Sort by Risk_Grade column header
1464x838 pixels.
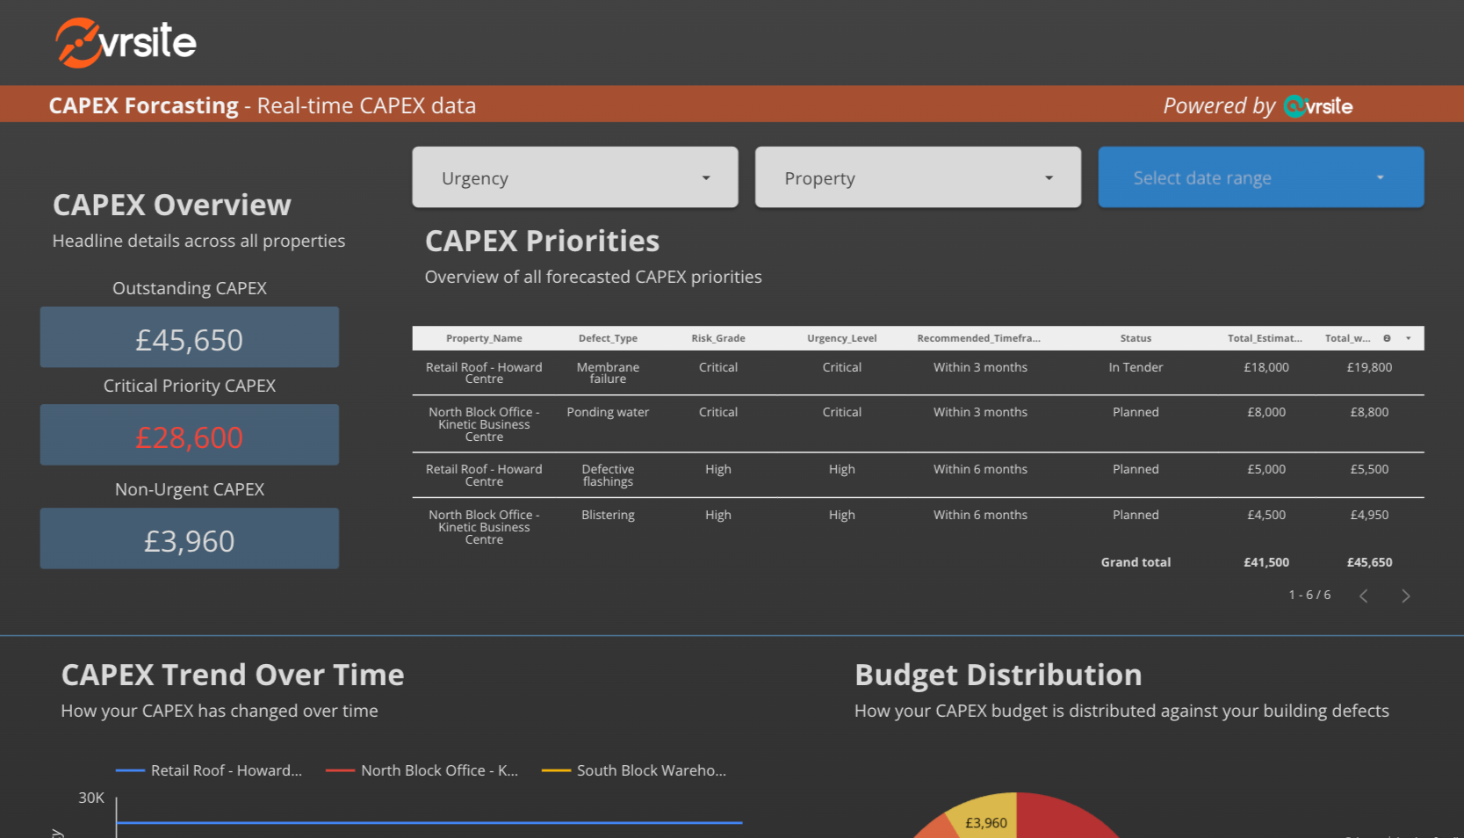[x=718, y=338]
